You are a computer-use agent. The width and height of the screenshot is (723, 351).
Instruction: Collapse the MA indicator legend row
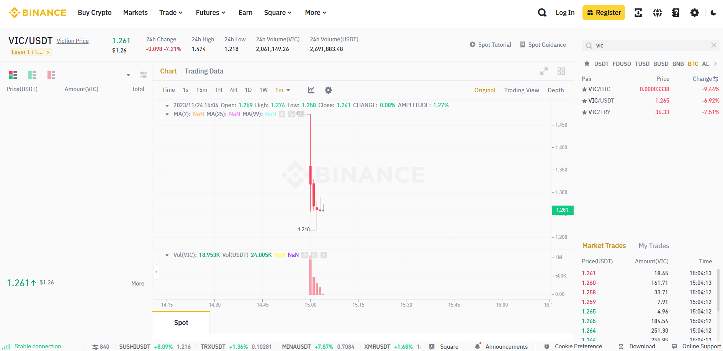click(x=167, y=114)
